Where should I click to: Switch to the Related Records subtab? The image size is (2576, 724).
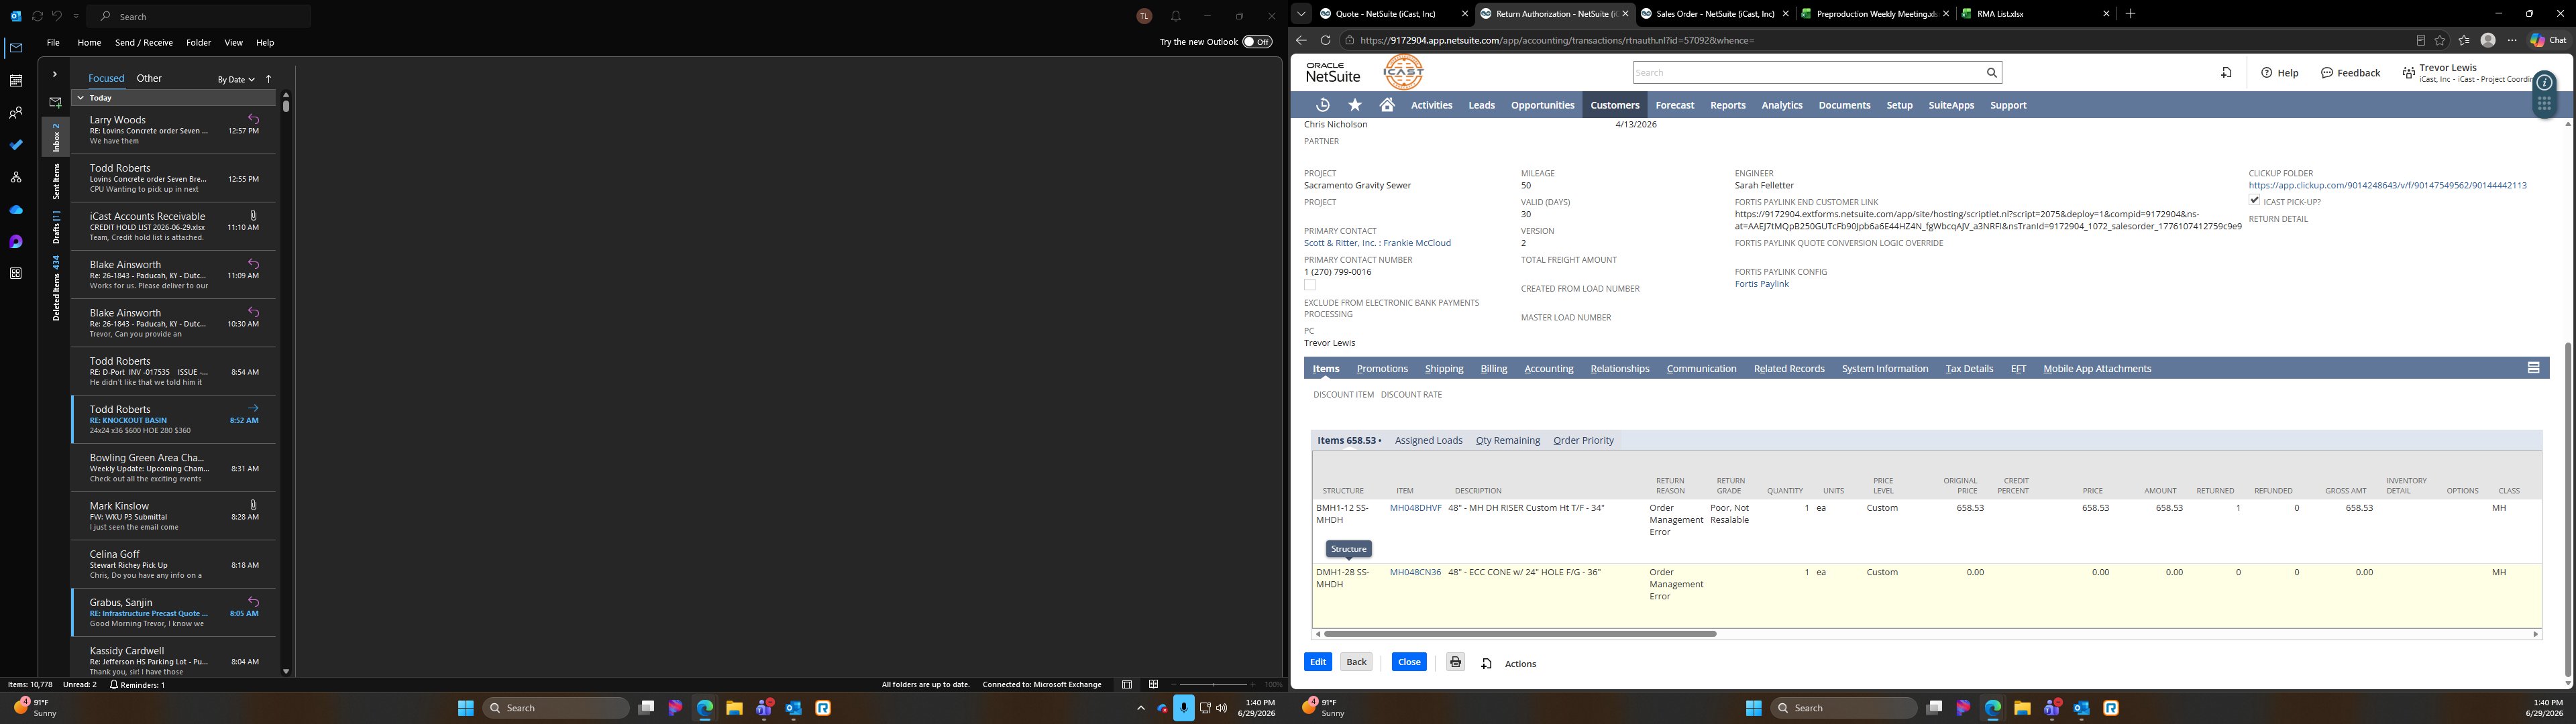(x=1789, y=369)
